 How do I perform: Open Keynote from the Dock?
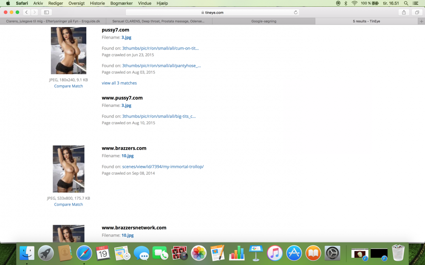pyautogui.click(x=255, y=254)
